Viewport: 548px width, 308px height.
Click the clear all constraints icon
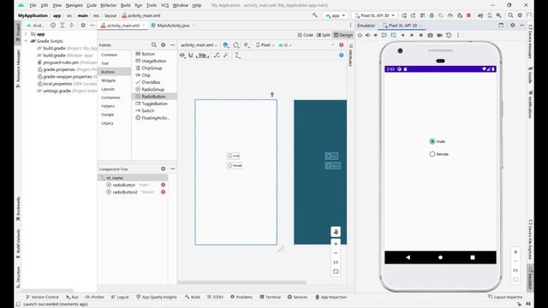pos(217,55)
